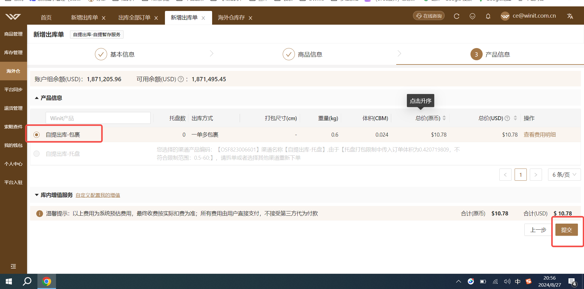Show help for 总价(USD) column

(507, 118)
